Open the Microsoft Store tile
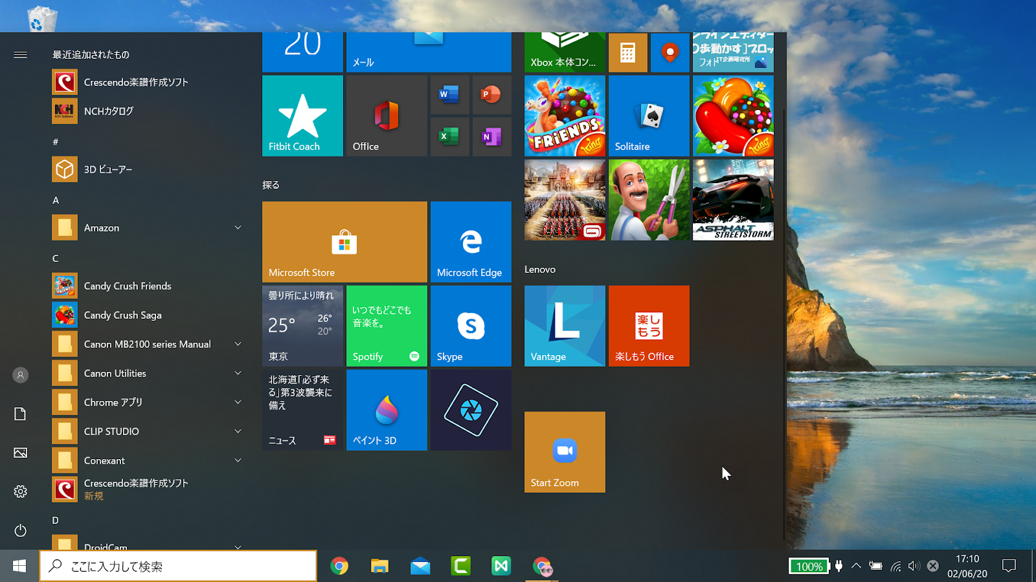The width and height of the screenshot is (1036, 582). [x=344, y=242]
